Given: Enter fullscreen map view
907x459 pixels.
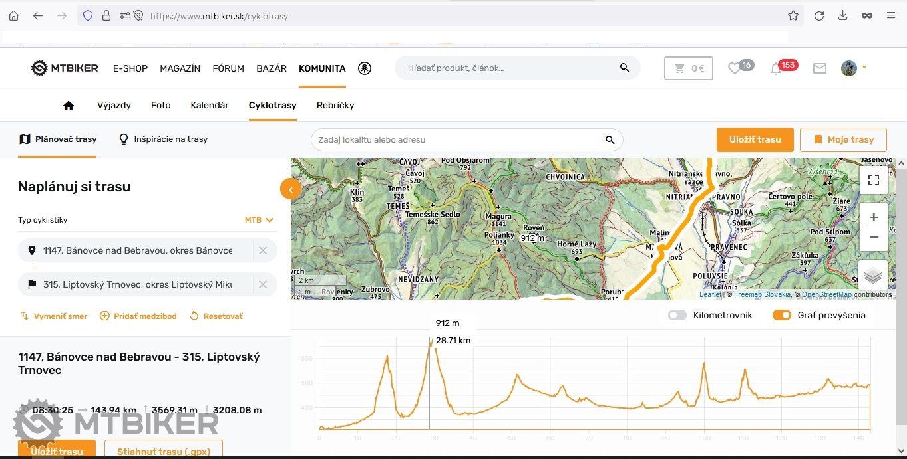Looking at the screenshot, I should [x=873, y=179].
